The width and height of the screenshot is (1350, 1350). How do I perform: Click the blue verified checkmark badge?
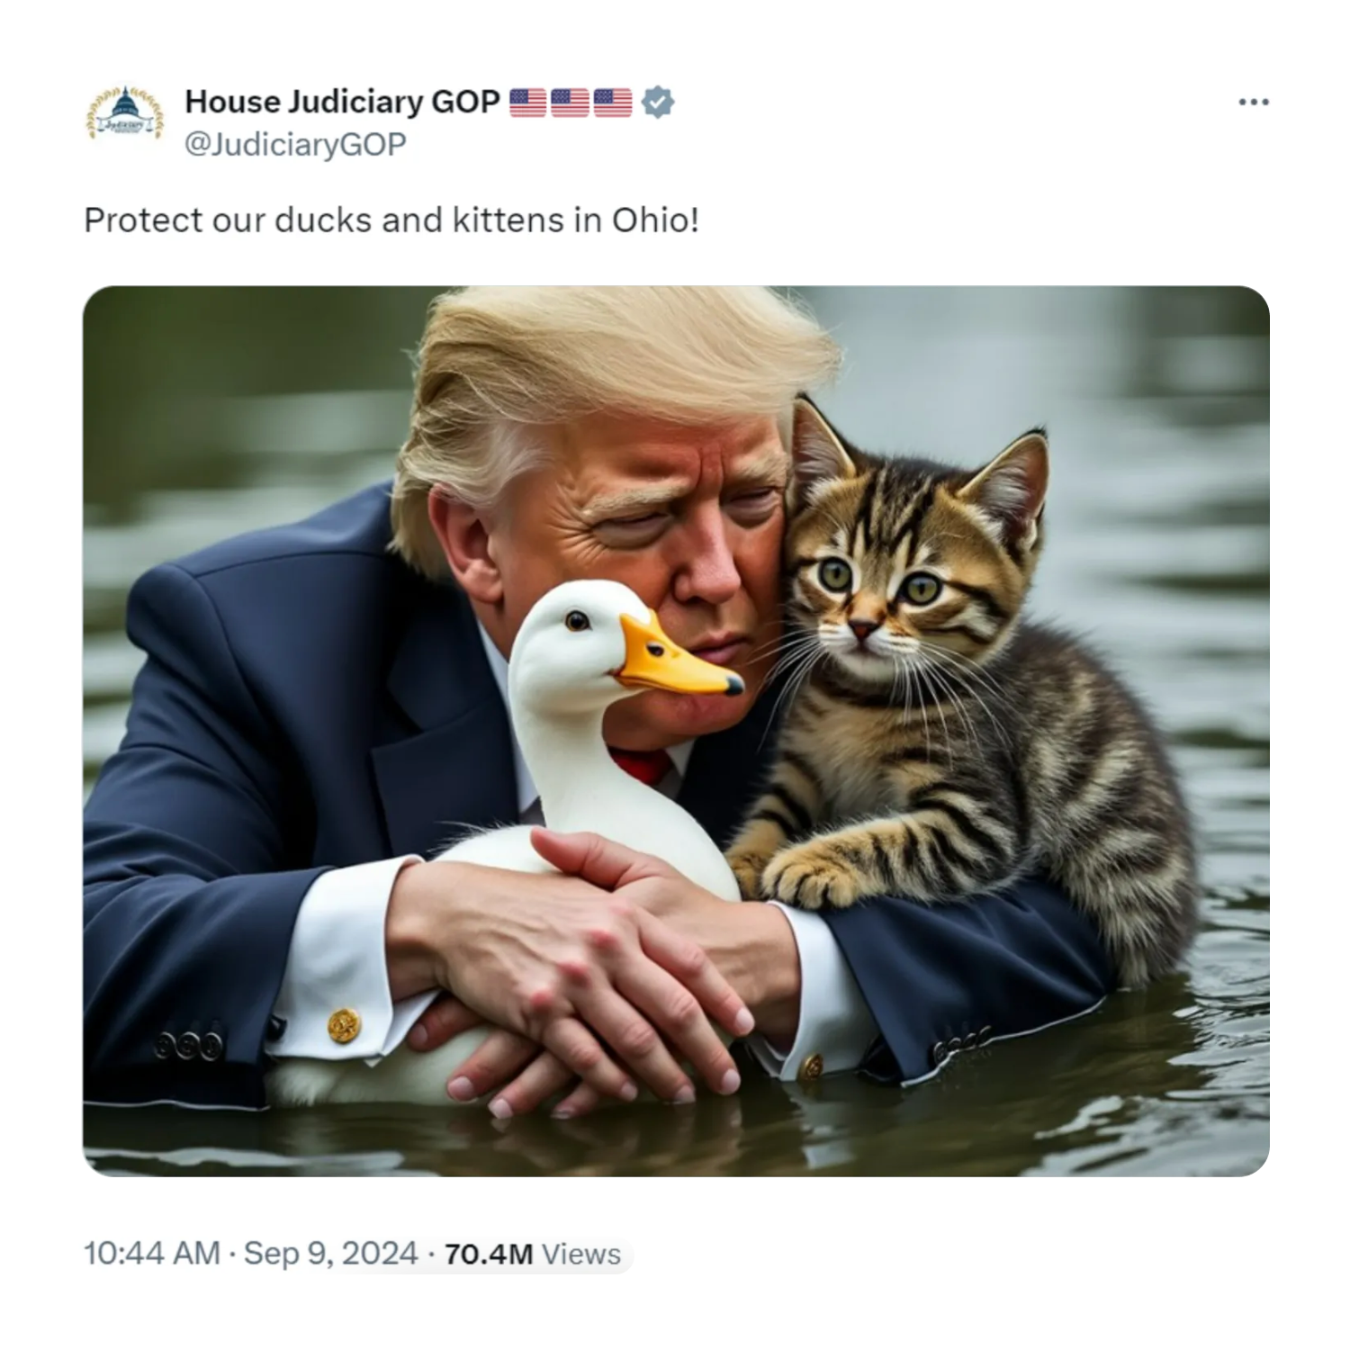pyautogui.click(x=658, y=103)
